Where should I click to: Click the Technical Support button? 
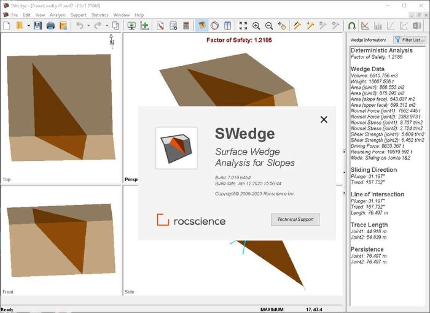(295, 219)
